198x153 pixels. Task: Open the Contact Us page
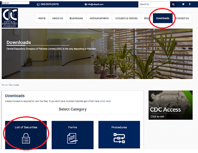182,18
